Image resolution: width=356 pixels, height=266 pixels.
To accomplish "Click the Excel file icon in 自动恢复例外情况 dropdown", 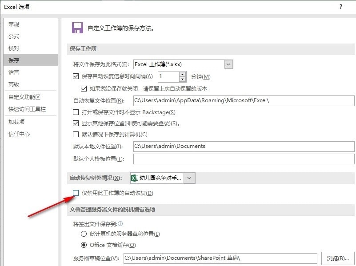I will (134, 178).
